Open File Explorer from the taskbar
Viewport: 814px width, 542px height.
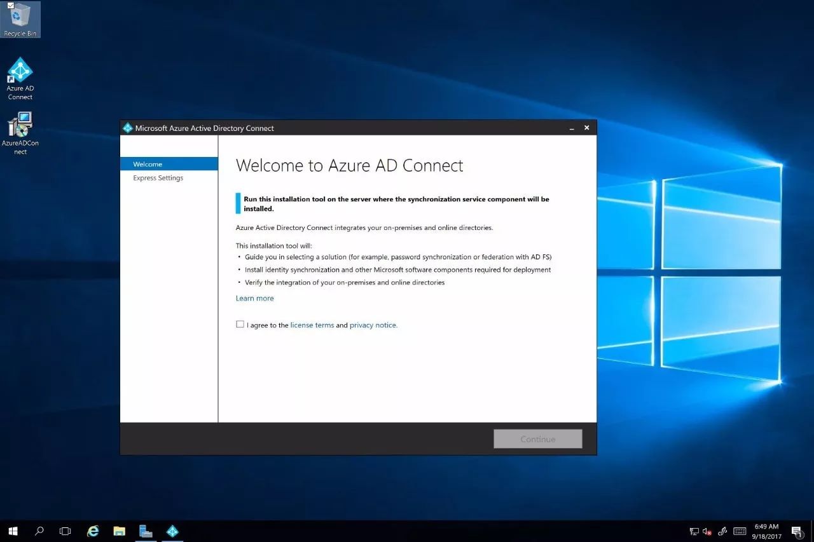pyautogui.click(x=119, y=531)
